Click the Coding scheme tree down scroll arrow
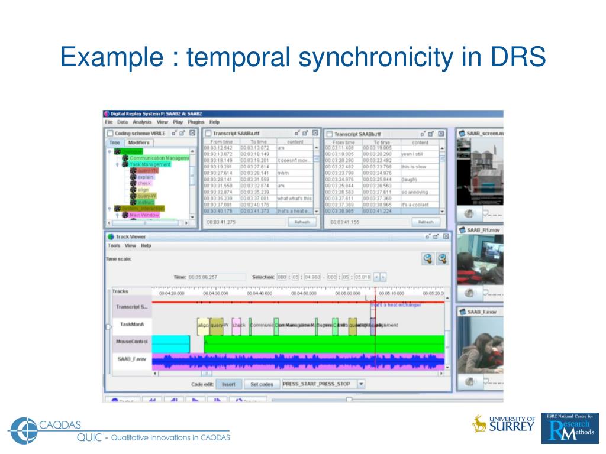Viewport: 606px width, 454px height. pyautogui.click(x=192, y=217)
